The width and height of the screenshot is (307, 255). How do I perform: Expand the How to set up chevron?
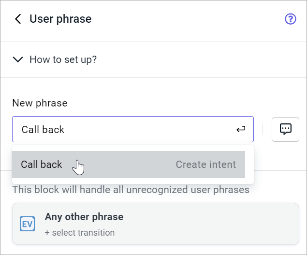click(x=18, y=60)
